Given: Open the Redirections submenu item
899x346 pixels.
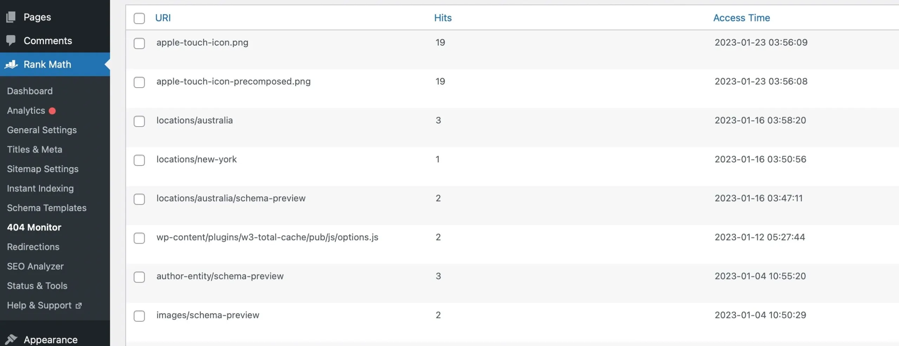Looking at the screenshot, I should coord(33,247).
